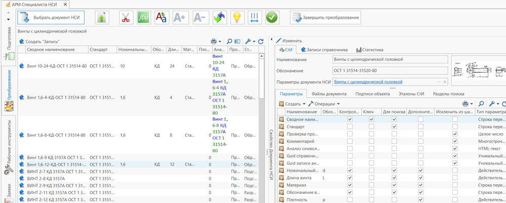Click the parameter icon beside Материал
The image size is (506, 203).
[x=281, y=185]
